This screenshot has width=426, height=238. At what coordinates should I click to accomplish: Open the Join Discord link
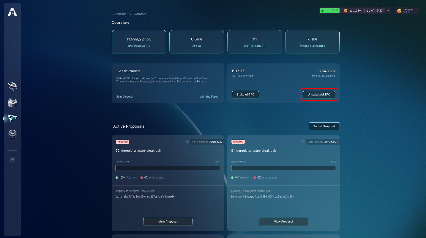[x=124, y=97]
